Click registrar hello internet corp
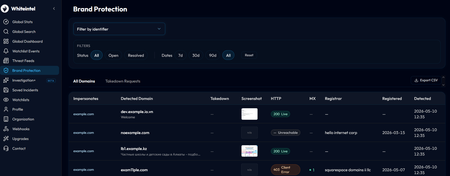Screen dimensions: 450x176 (341, 133)
